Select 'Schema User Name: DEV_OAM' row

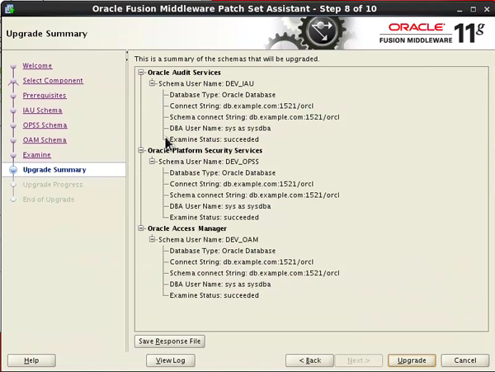209,239
